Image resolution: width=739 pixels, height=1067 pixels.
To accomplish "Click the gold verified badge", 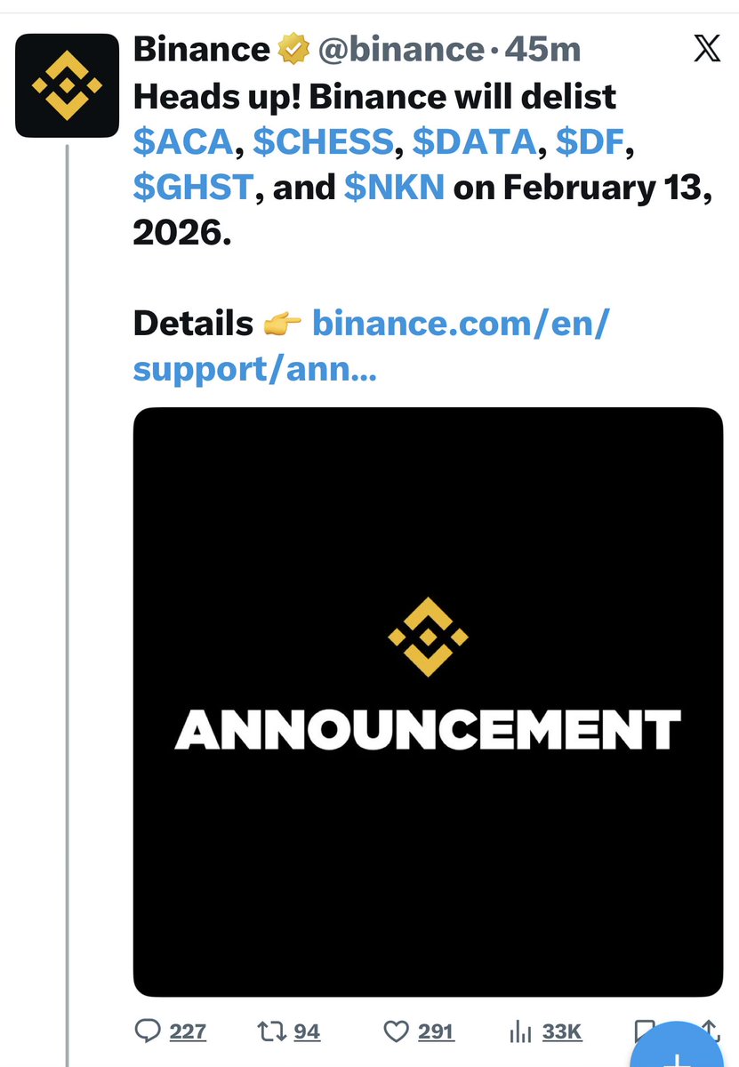I will coord(293,50).
